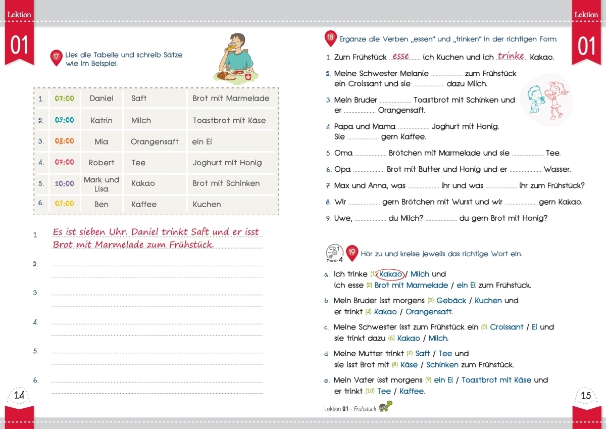Select the 'Brot mit Marmelade' table cell
606x429 pixels.
[231, 99]
